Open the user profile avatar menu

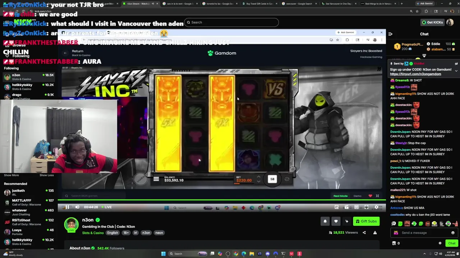(450, 22)
